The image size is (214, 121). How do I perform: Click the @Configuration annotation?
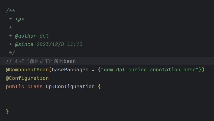coord(27,78)
